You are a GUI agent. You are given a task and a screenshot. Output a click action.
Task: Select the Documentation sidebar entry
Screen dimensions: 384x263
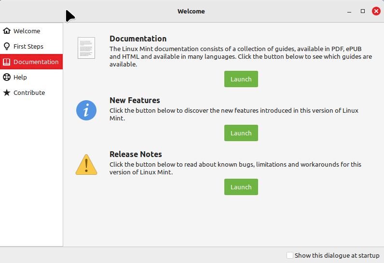pos(31,62)
